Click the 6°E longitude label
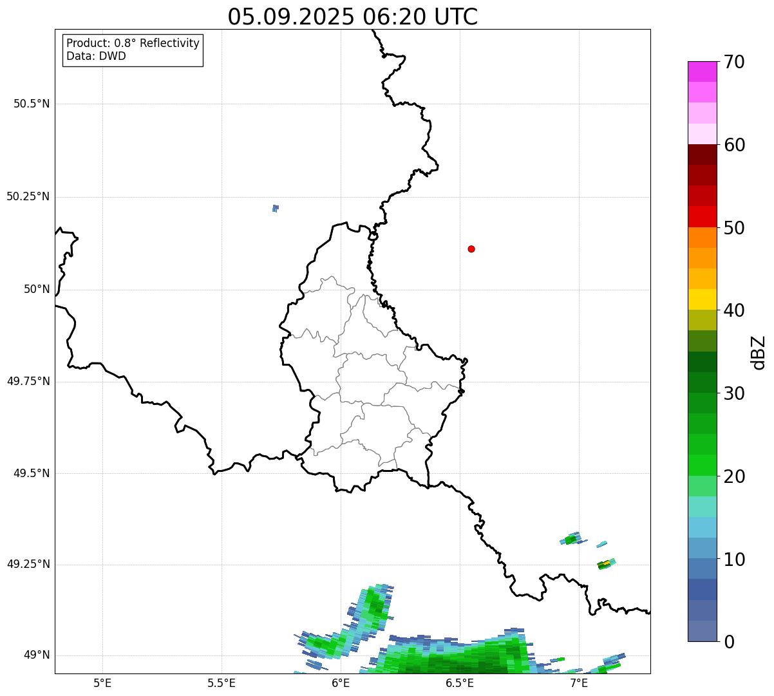Viewport: 774px width, 696px height. [341, 682]
